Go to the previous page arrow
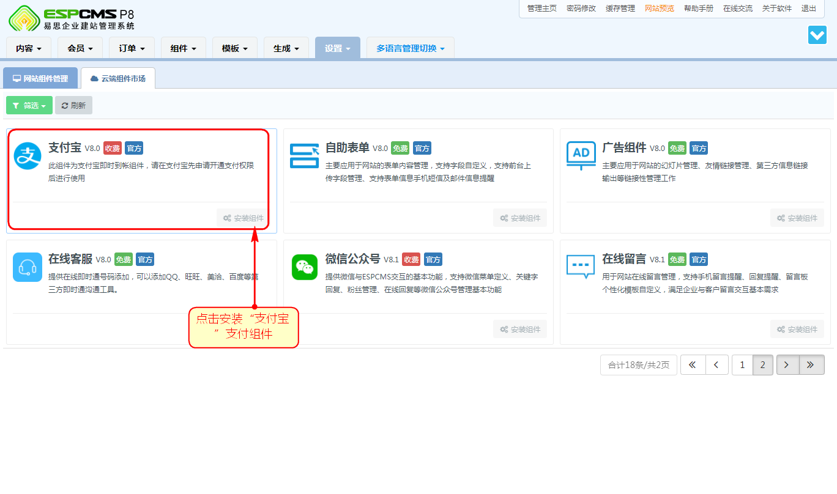837x494 pixels. pos(716,365)
